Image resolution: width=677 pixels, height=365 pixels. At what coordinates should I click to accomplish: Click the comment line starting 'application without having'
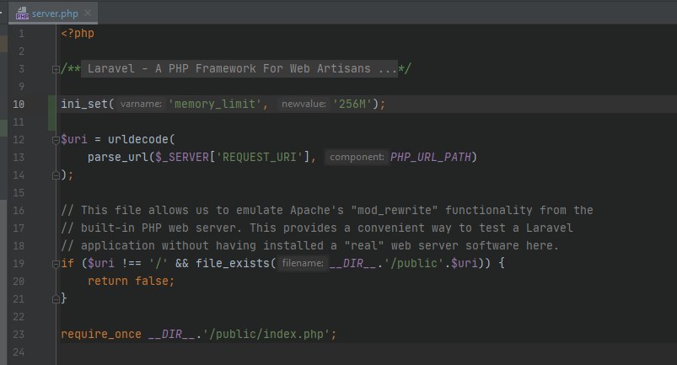(310, 245)
